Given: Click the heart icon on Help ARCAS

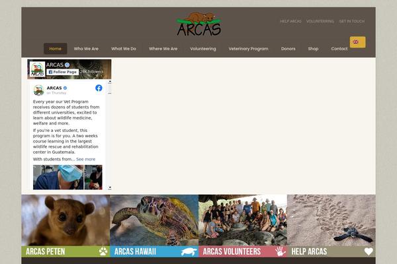Looking at the screenshot, I should (x=369, y=251).
